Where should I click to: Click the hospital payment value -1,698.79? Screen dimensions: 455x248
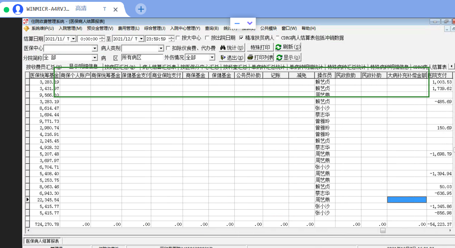coord(441,154)
